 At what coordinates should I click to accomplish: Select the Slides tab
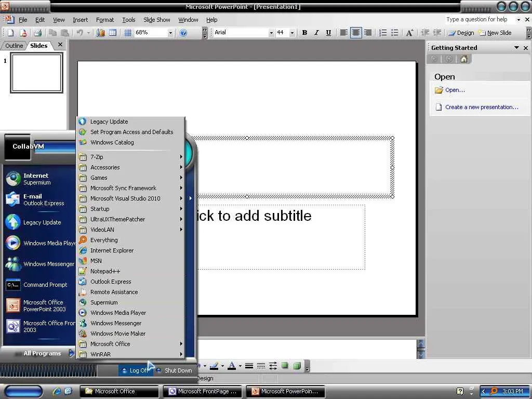38,46
